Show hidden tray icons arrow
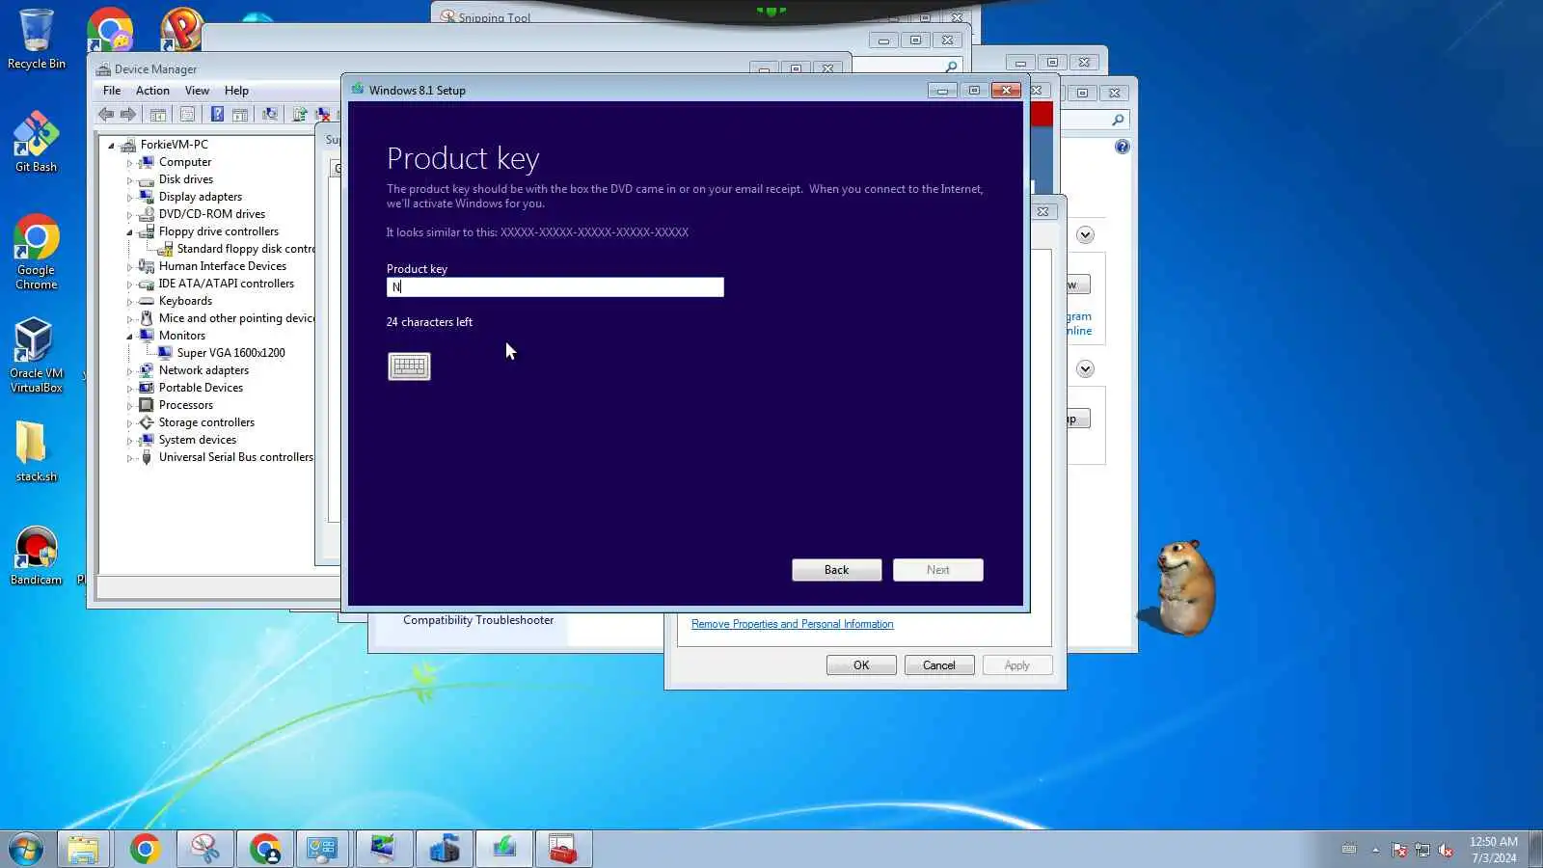The height and width of the screenshot is (868, 1543). tap(1375, 850)
